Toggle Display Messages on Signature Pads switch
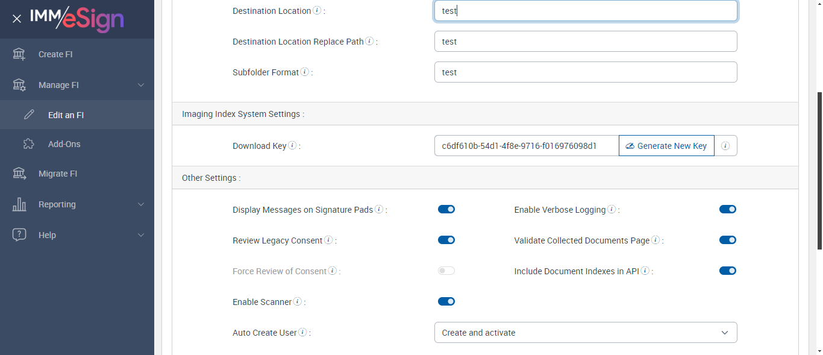 [x=446, y=209]
